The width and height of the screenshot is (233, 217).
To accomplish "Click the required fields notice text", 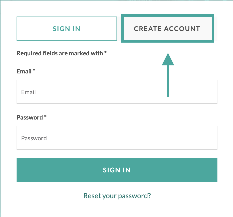I will [x=60, y=53].
